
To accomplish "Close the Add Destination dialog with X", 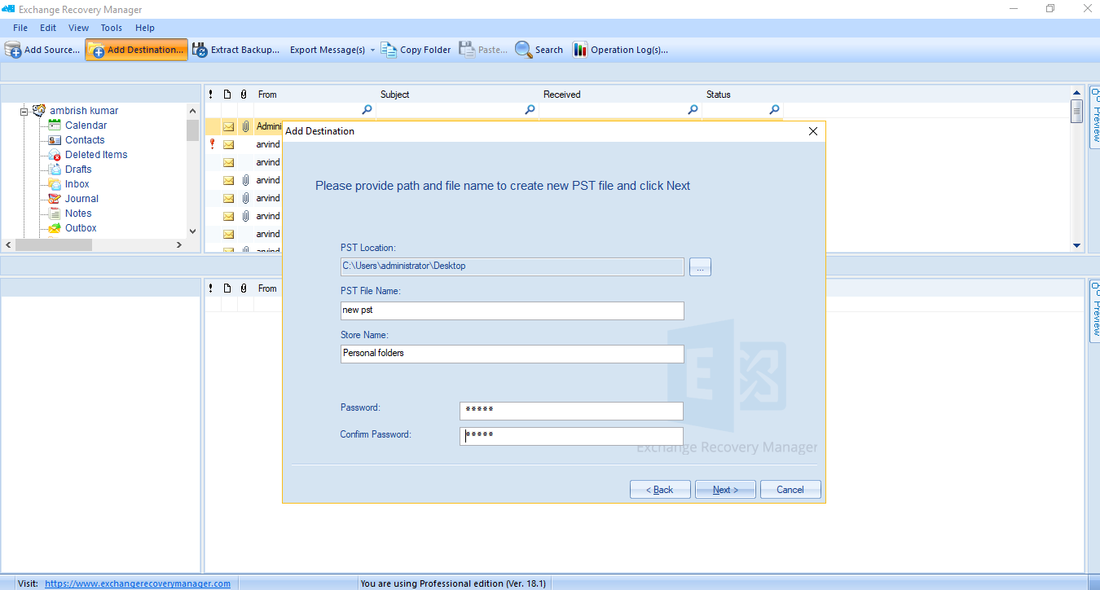I will (812, 131).
